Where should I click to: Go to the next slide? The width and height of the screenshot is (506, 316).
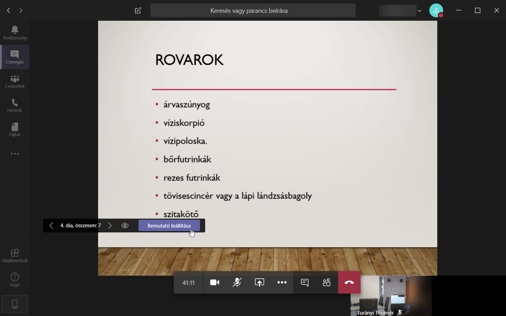110,226
